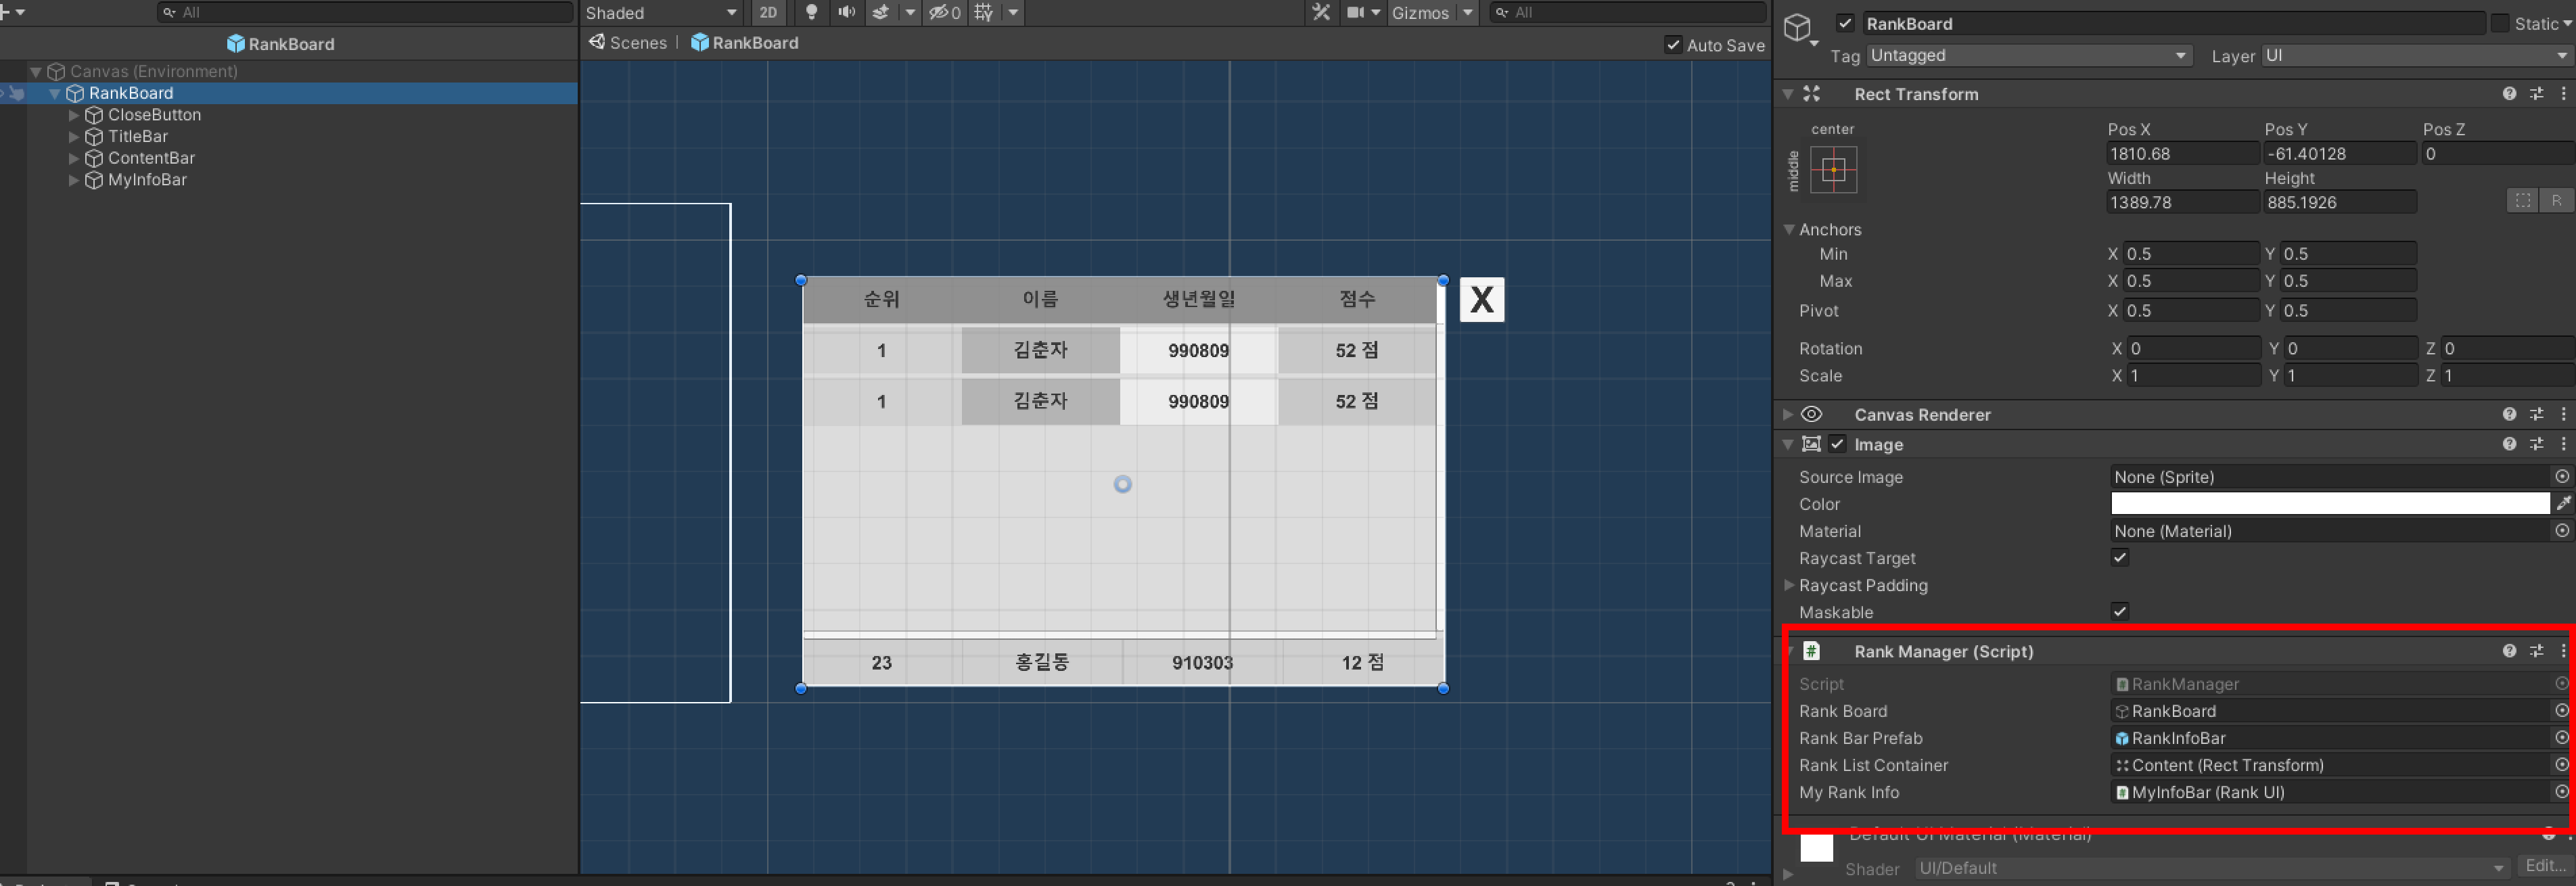Toggle the Maskable checkbox
Image resolution: width=2576 pixels, height=886 pixels.
coord(2119,612)
